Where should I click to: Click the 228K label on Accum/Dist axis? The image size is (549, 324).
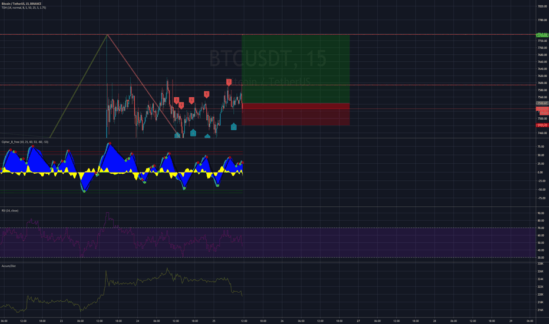tap(540, 264)
